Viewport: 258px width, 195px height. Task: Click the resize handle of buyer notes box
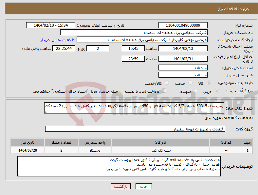[19, 175]
